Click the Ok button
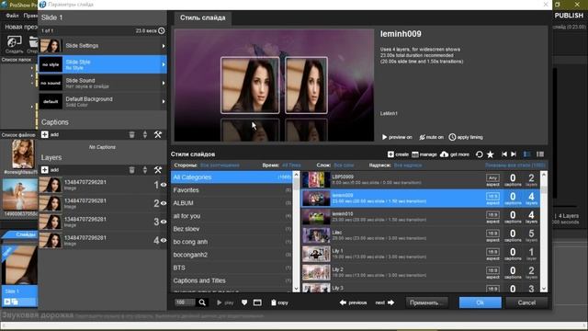 480,302
